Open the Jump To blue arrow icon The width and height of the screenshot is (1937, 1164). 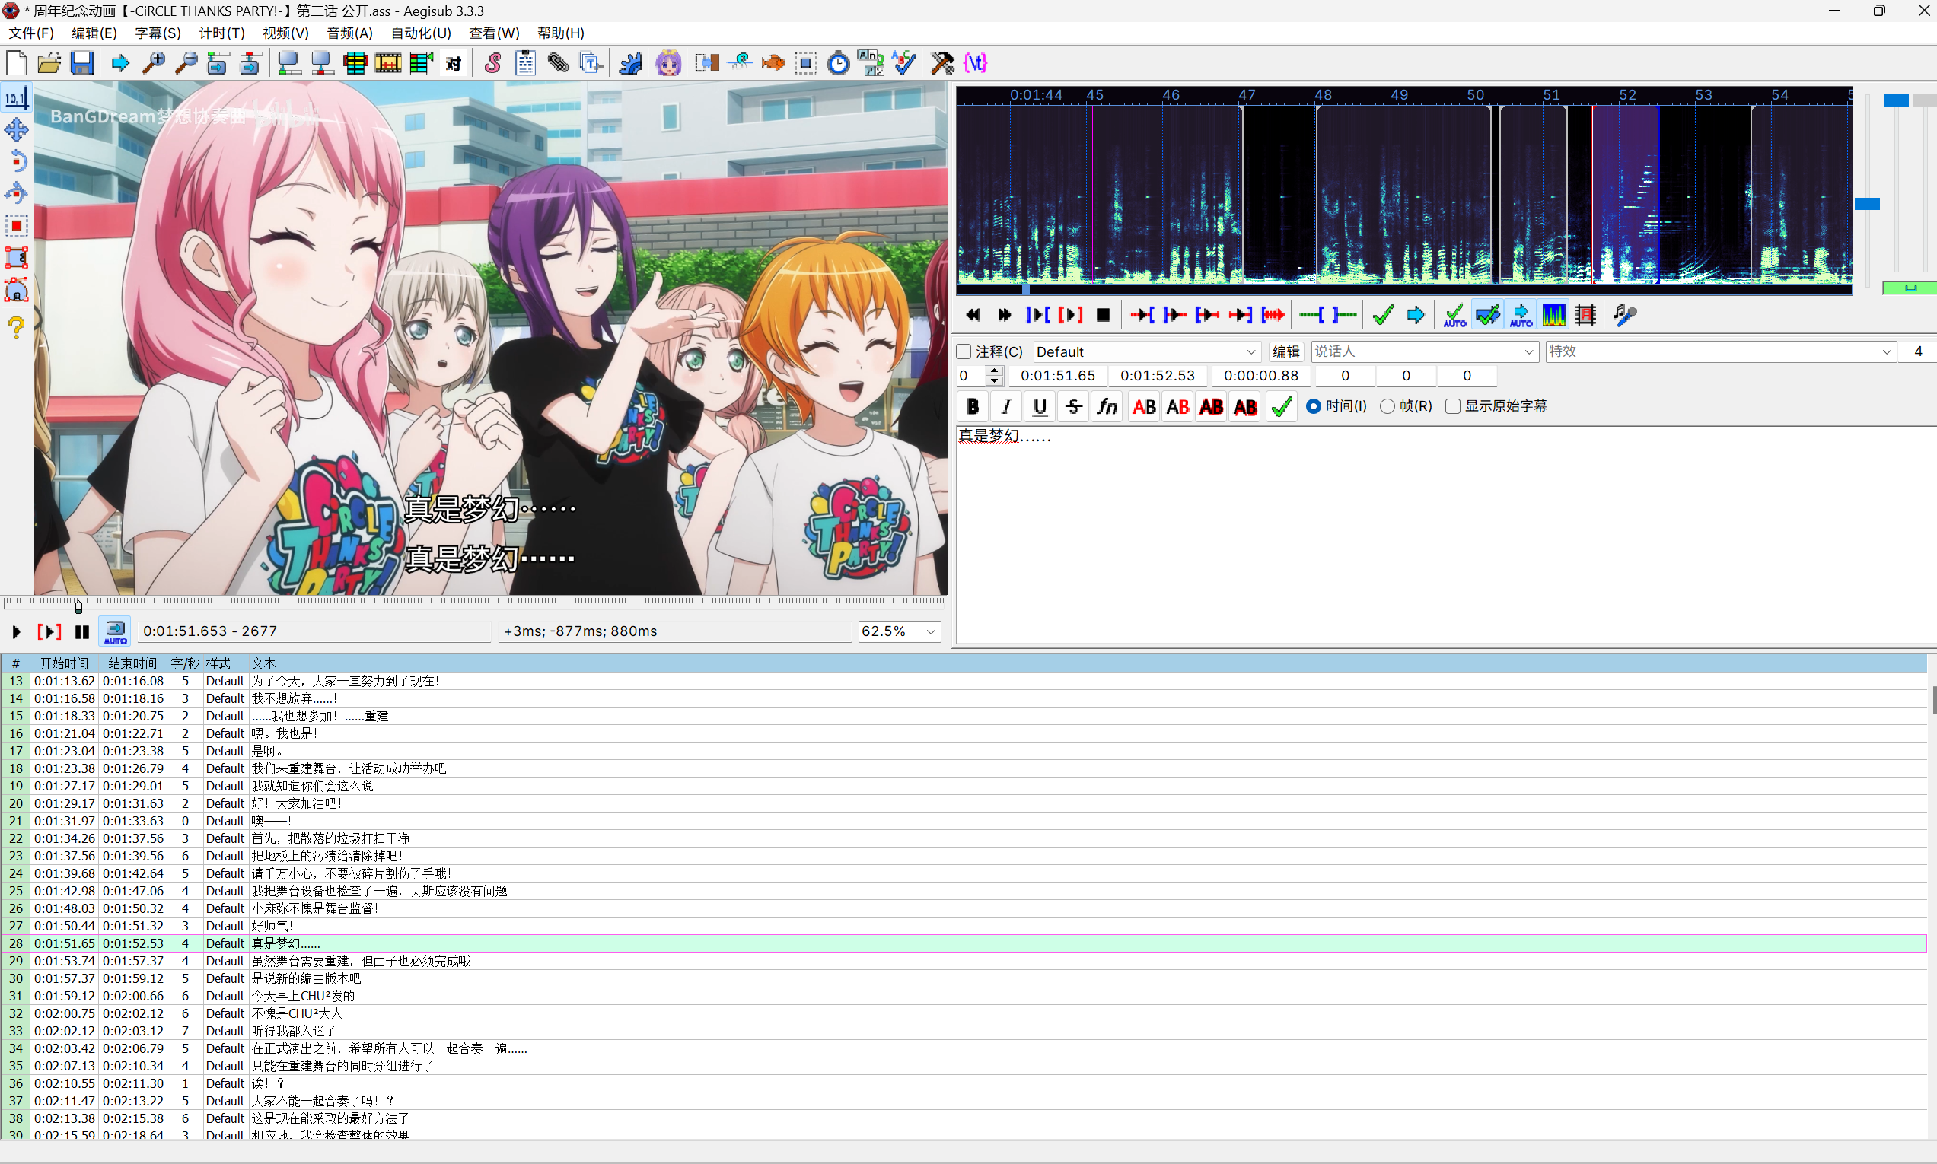(x=120, y=62)
